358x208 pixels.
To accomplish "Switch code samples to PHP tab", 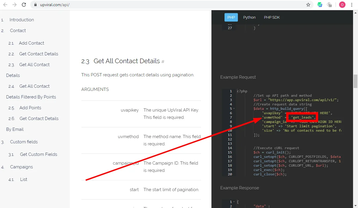I will [x=231, y=17].
